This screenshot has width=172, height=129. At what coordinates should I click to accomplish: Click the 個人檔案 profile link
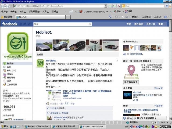139,24
